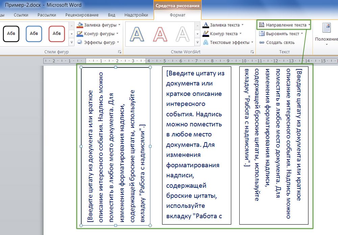Click the right-middle sizing handle of selected text box
Viewport: 338px width, 235px height.
[150, 146]
